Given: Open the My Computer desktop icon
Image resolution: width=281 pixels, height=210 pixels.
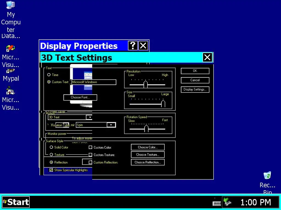Looking at the screenshot, I should pyautogui.click(x=11, y=16).
